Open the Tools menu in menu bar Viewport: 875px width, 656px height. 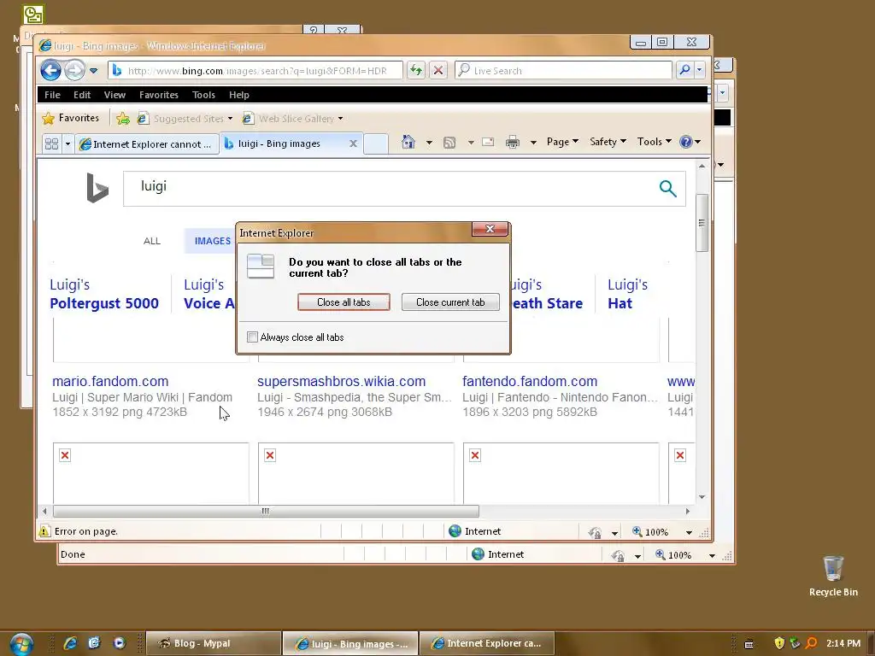203,95
